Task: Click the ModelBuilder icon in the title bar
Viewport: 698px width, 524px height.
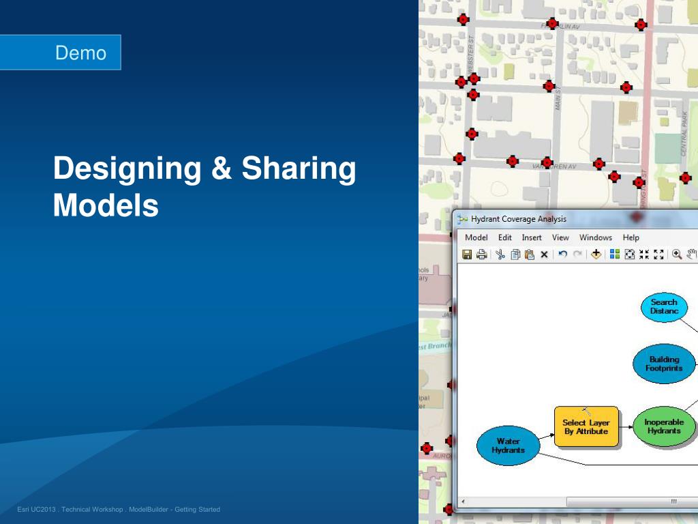Action: click(463, 219)
